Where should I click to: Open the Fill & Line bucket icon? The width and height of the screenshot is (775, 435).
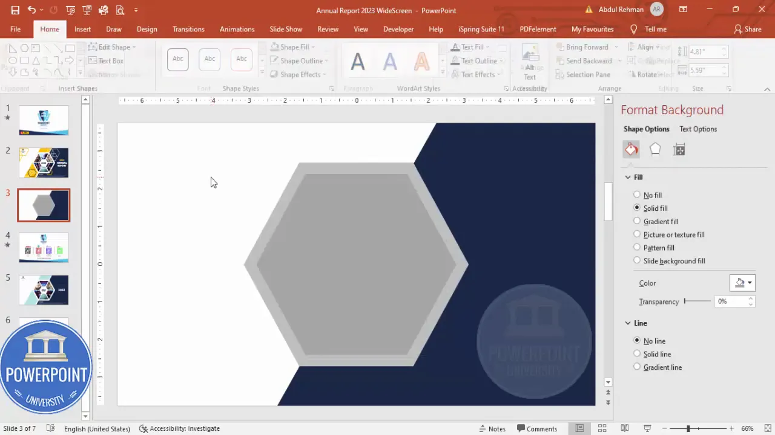pyautogui.click(x=631, y=150)
